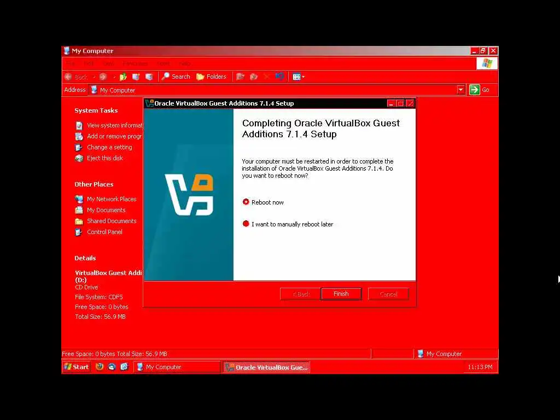
Task: Open the Tools menu in My Computer
Action: 164,63
